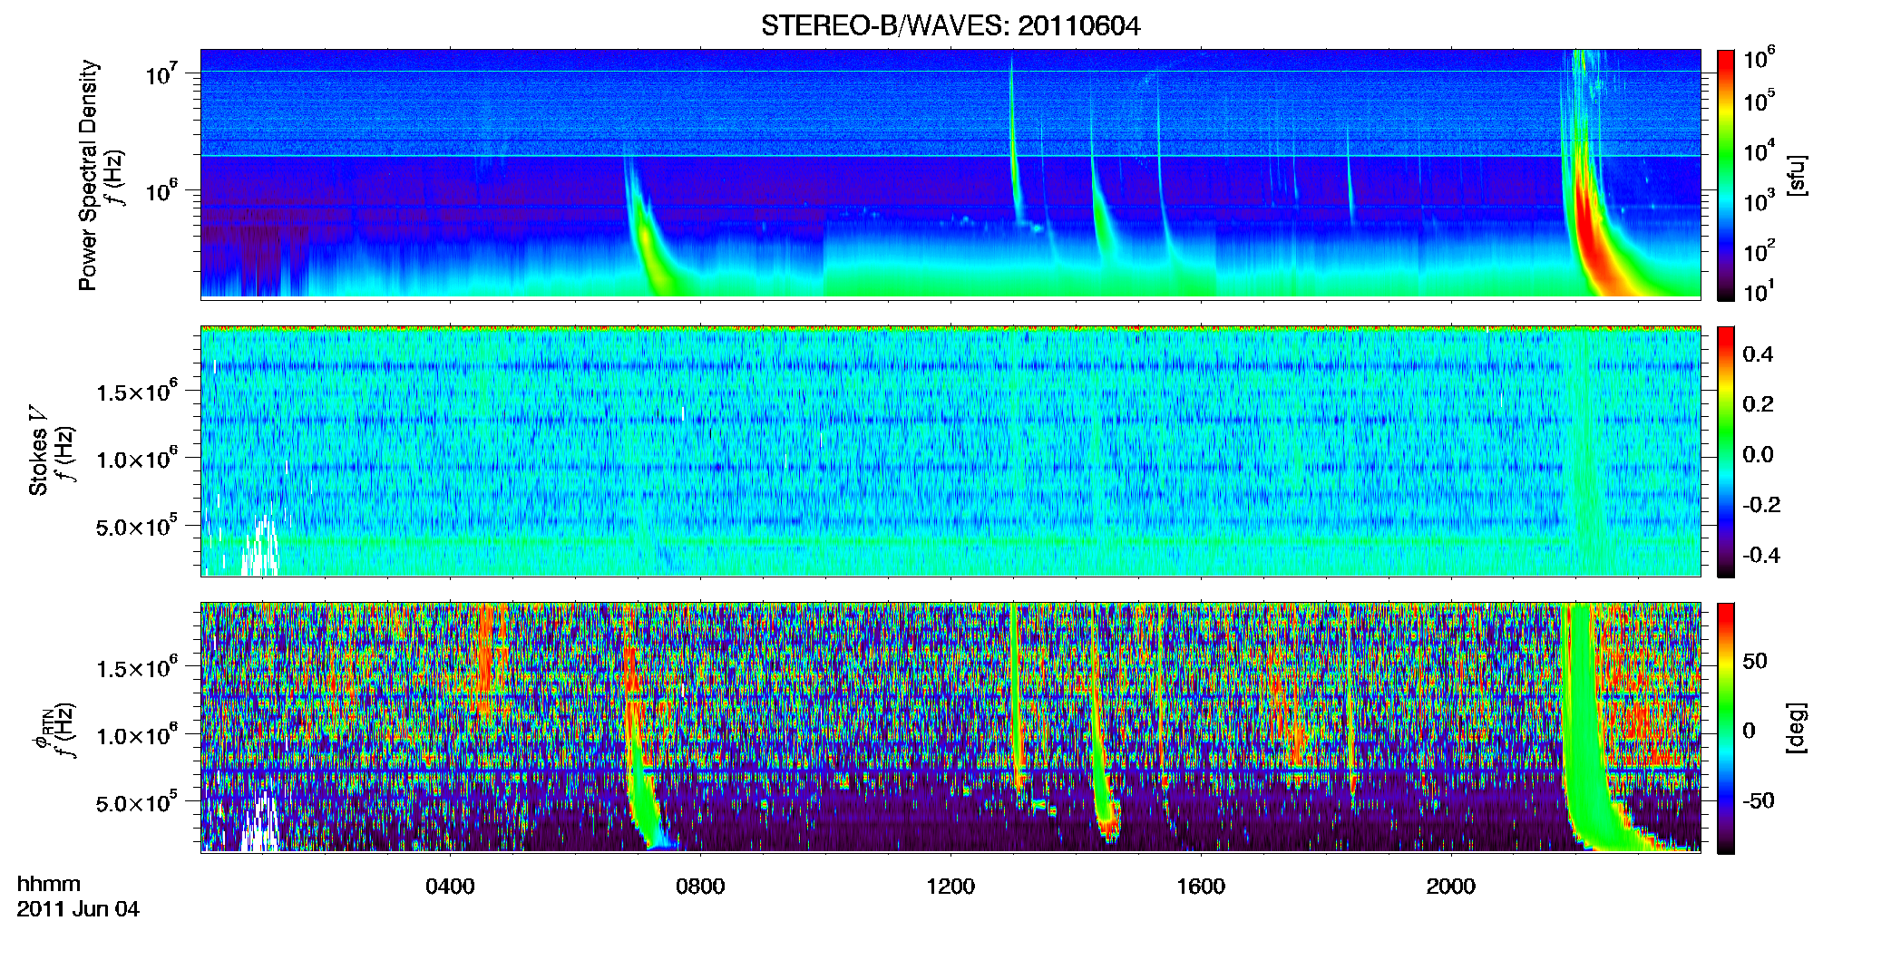Click the 0800 time tick label
Viewport: 1901px width, 979px height.
700,886
